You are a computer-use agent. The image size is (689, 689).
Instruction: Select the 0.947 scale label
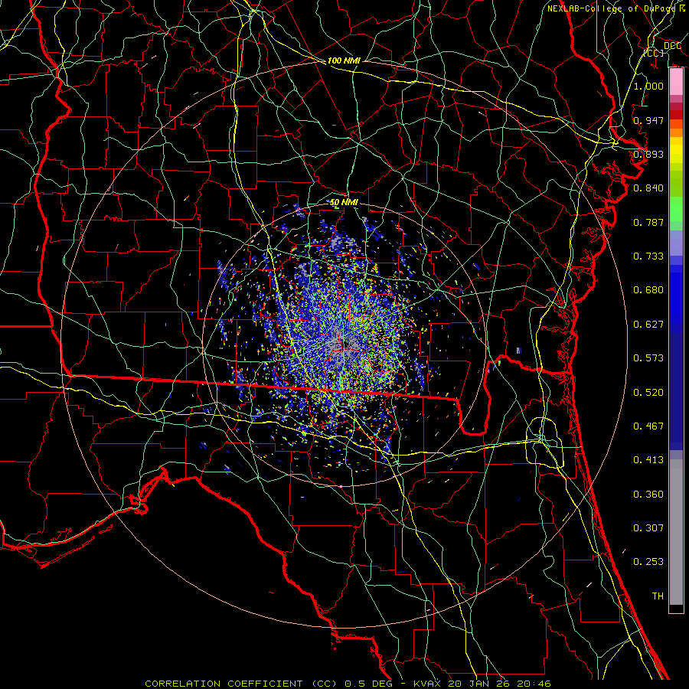[648, 120]
